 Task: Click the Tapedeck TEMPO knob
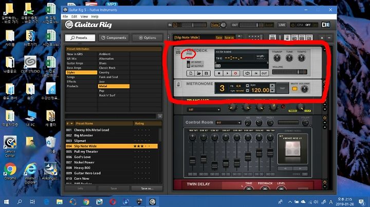[301, 57]
